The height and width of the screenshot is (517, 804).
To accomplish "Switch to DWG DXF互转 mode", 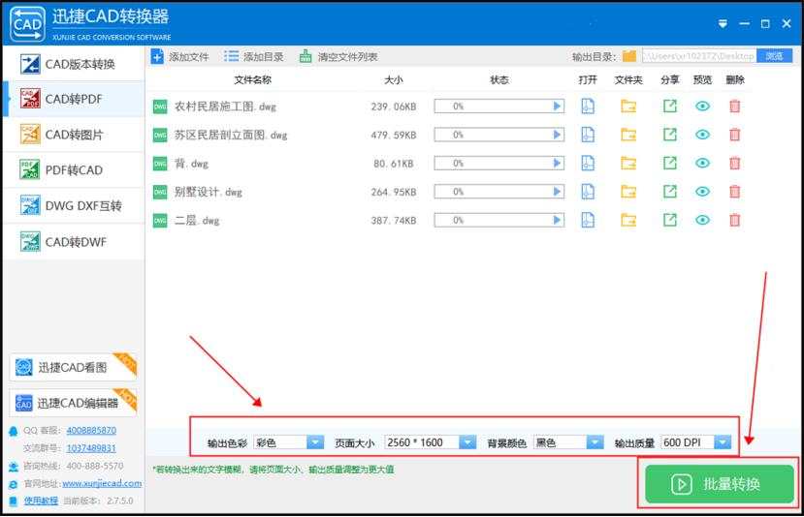I will pyautogui.click(x=74, y=206).
